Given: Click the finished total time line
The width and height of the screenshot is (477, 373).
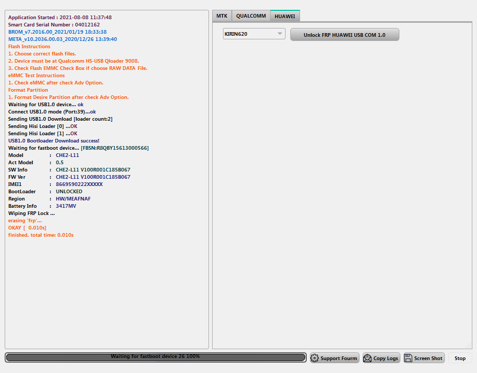Looking at the screenshot, I should (41, 235).
